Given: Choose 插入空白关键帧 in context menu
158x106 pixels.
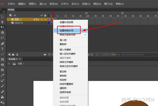Looking at the screenshot, I should click(71, 54).
